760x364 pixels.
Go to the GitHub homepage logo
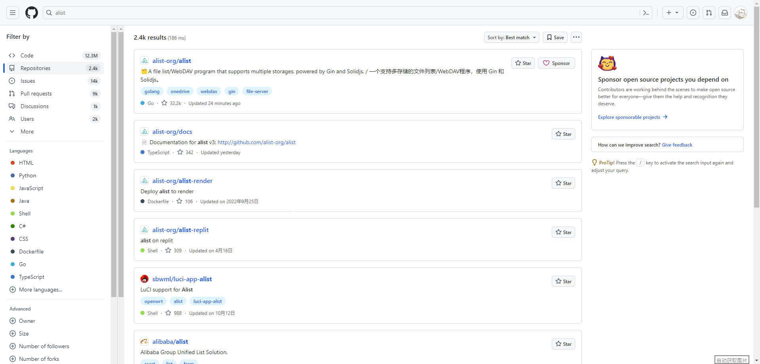click(x=32, y=13)
